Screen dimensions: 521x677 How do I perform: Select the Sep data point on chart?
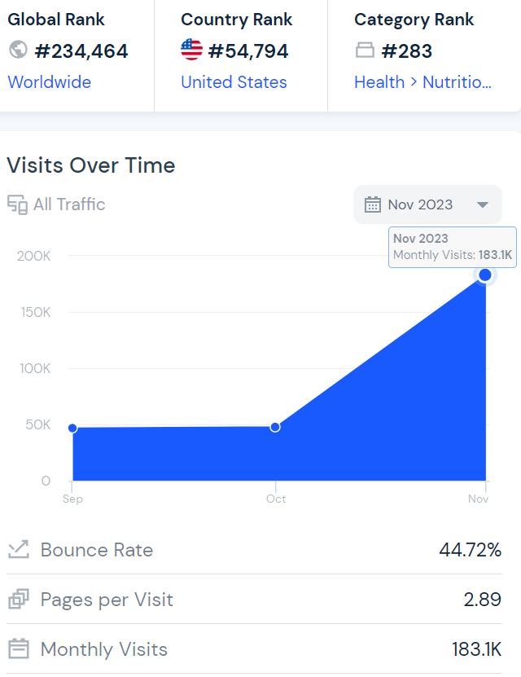click(x=72, y=429)
